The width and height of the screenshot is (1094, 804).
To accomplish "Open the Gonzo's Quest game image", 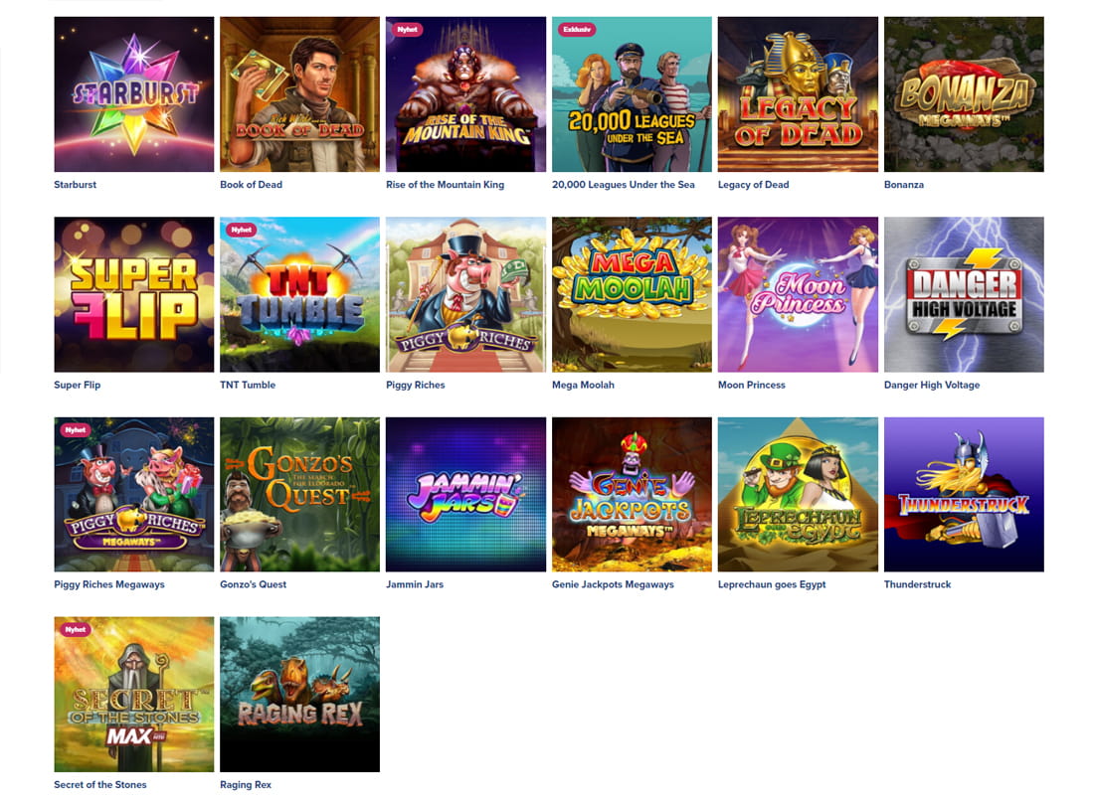I will pyautogui.click(x=300, y=494).
